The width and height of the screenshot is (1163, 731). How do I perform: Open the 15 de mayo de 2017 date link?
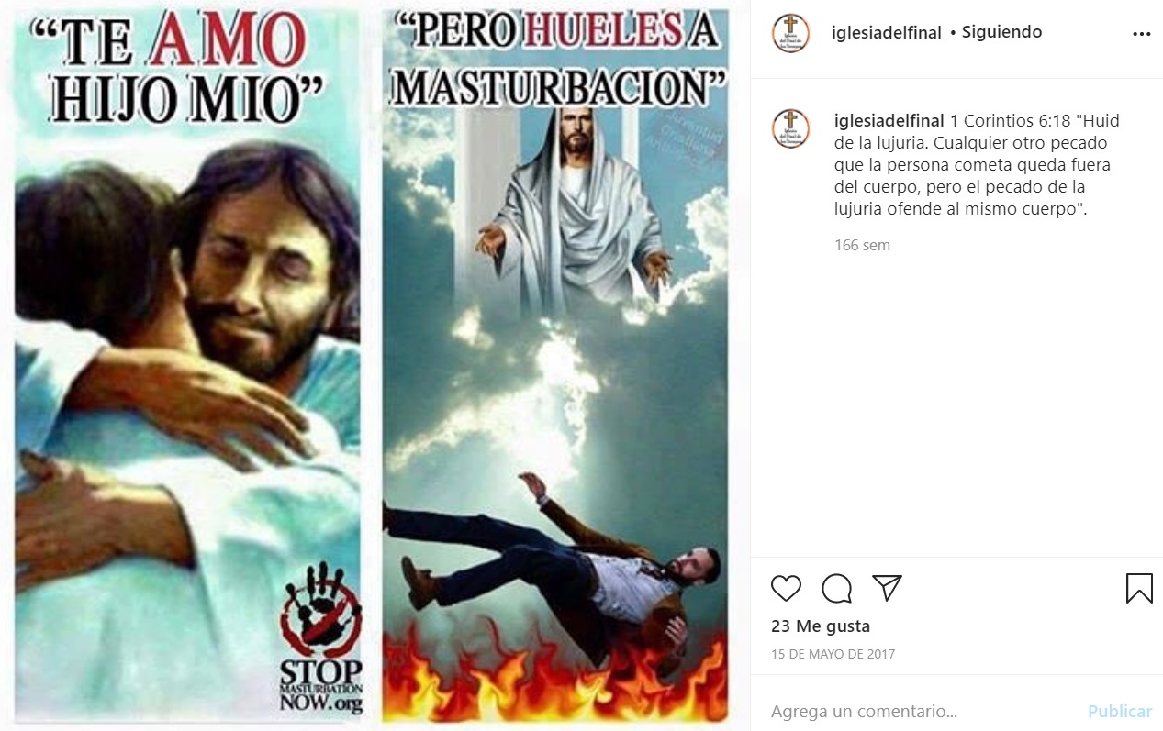point(833,654)
